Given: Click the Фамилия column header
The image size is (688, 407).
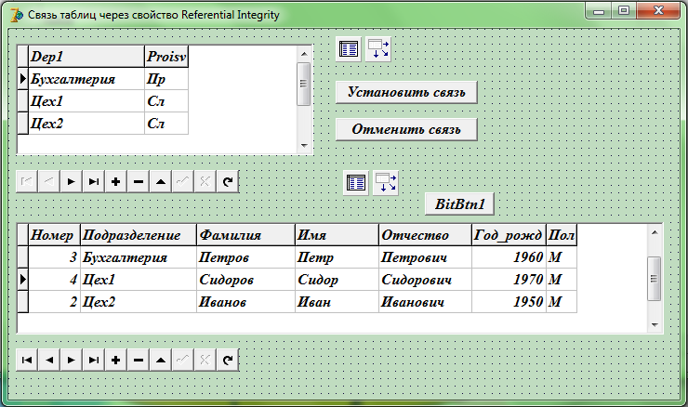Looking at the screenshot, I should click(x=245, y=235).
